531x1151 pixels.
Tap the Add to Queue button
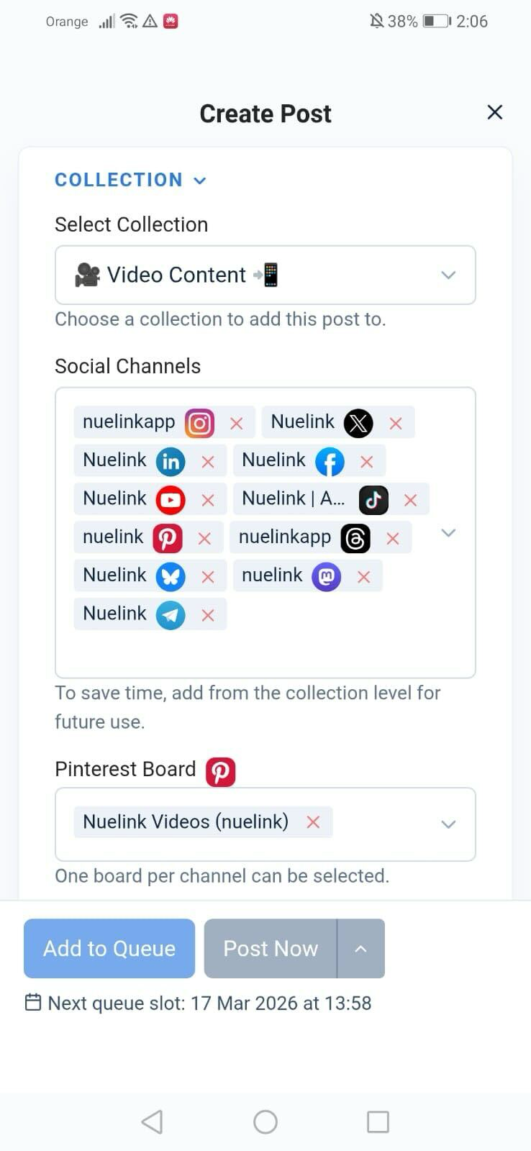pyautogui.click(x=109, y=949)
